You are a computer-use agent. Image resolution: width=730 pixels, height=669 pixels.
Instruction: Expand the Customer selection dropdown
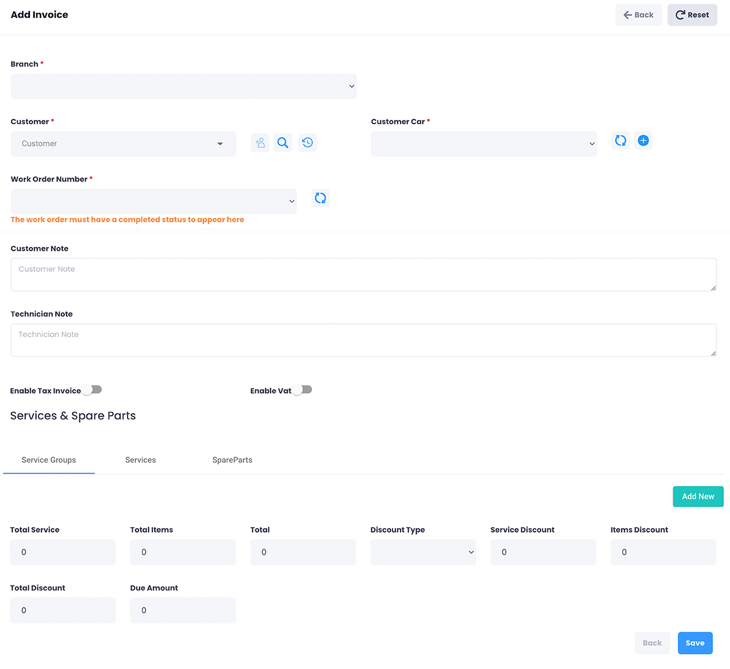click(x=123, y=144)
